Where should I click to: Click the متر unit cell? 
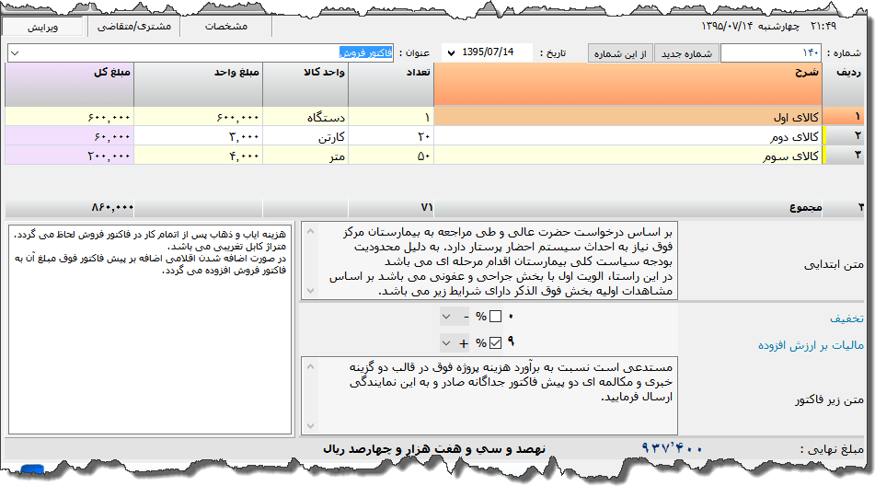tap(305, 156)
